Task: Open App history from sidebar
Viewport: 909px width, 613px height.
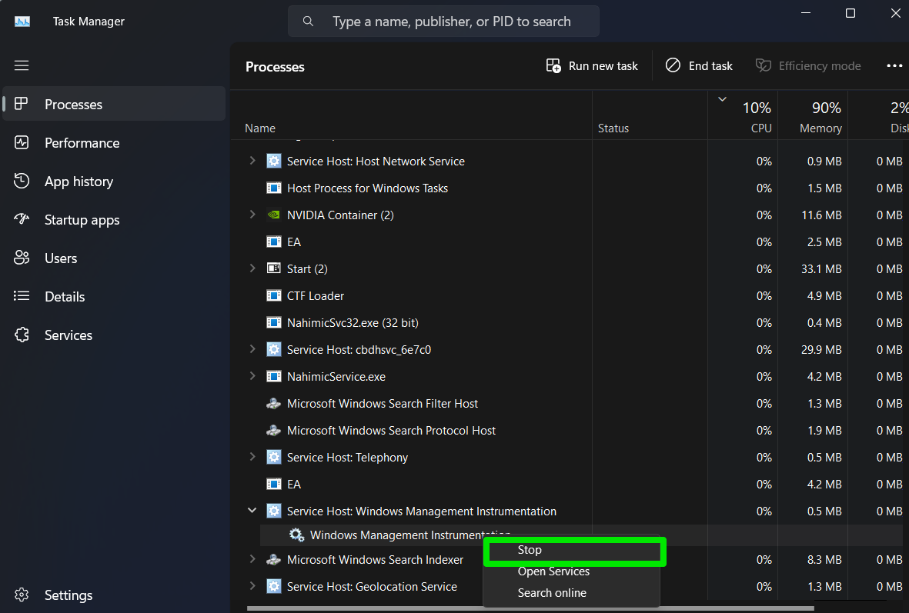Action: click(x=79, y=182)
